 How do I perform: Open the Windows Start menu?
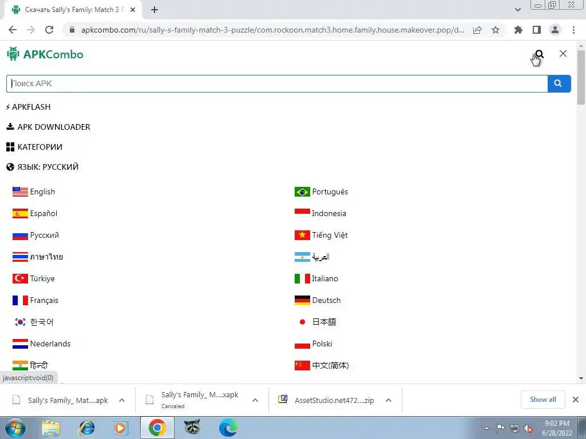pos(15,428)
